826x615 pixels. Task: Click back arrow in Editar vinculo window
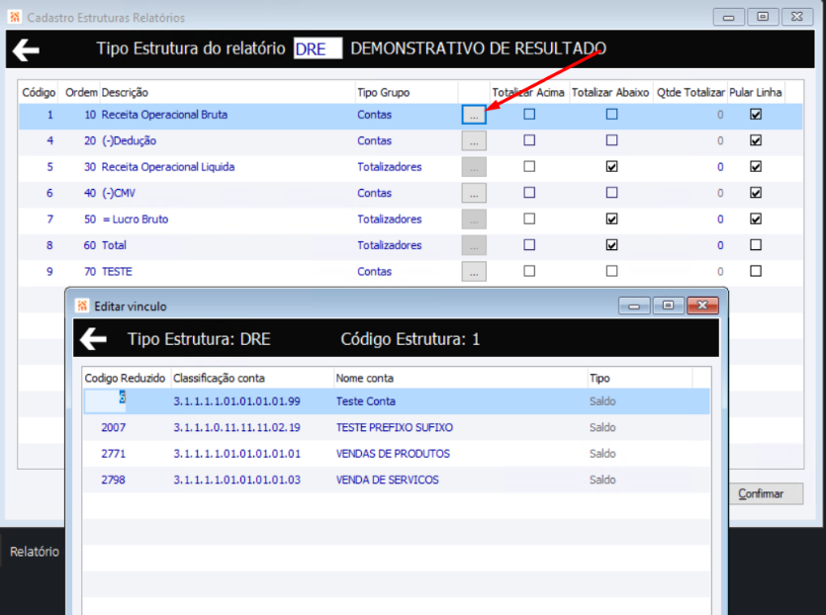coord(93,338)
